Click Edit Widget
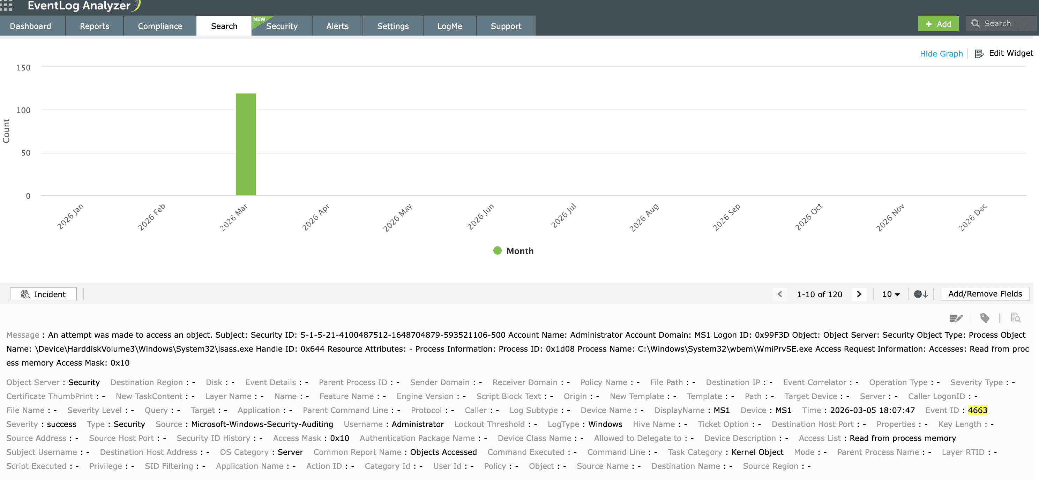 (x=1011, y=53)
